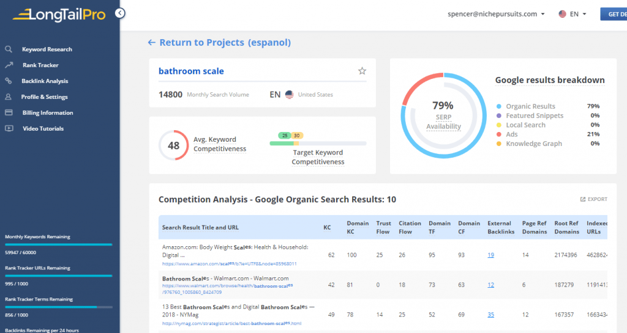Click the Keyword Research magnifier icon

(x=9, y=49)
